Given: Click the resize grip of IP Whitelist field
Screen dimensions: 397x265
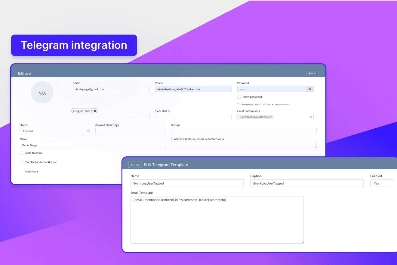Looking at the screenshot, I should 315,147.
